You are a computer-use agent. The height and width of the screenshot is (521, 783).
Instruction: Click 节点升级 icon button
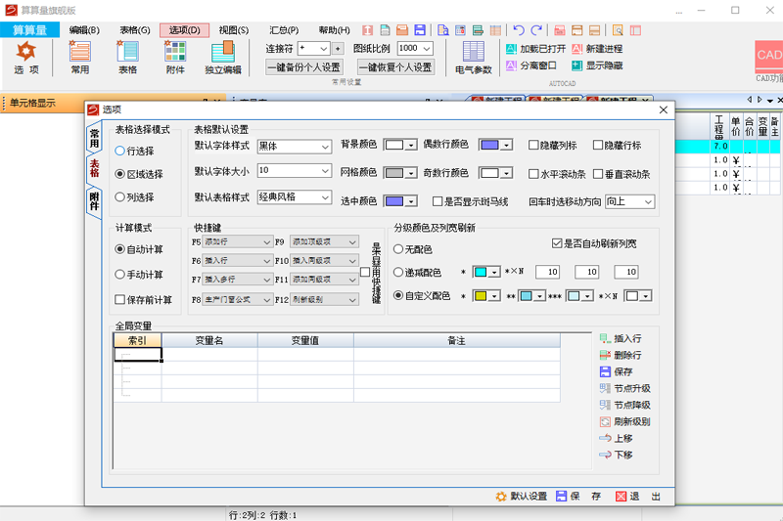click(x=605, y=388)
